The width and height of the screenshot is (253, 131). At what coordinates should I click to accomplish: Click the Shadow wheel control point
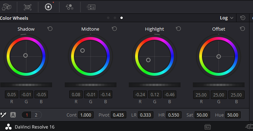coord(25,56)
